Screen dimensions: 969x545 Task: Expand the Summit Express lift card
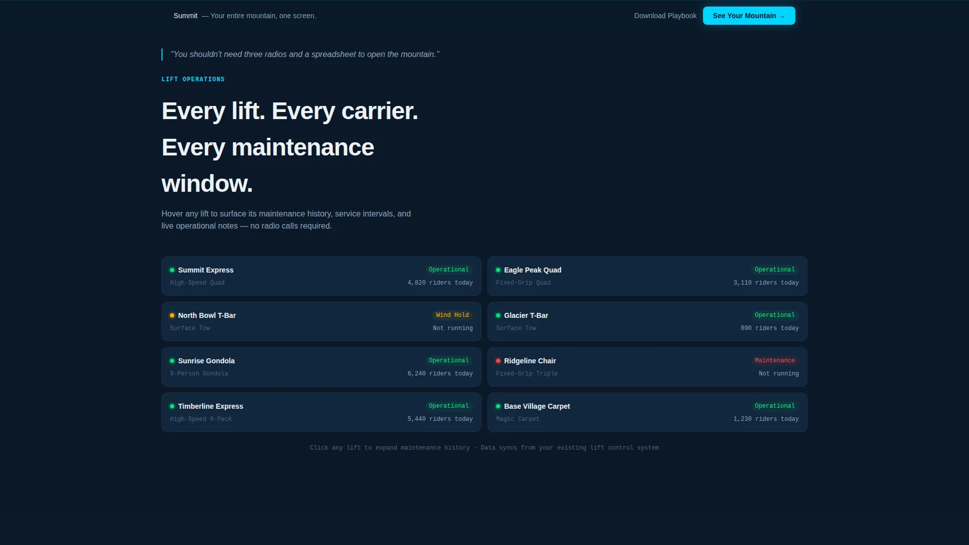321,276
